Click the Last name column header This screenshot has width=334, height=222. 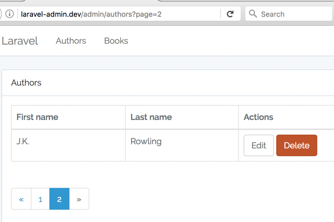tap(151, 117)
